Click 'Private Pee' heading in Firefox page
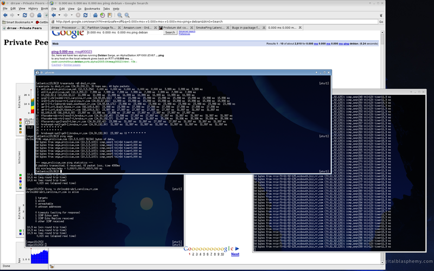Viewport: 434px width, 271px height. (25, 42)
